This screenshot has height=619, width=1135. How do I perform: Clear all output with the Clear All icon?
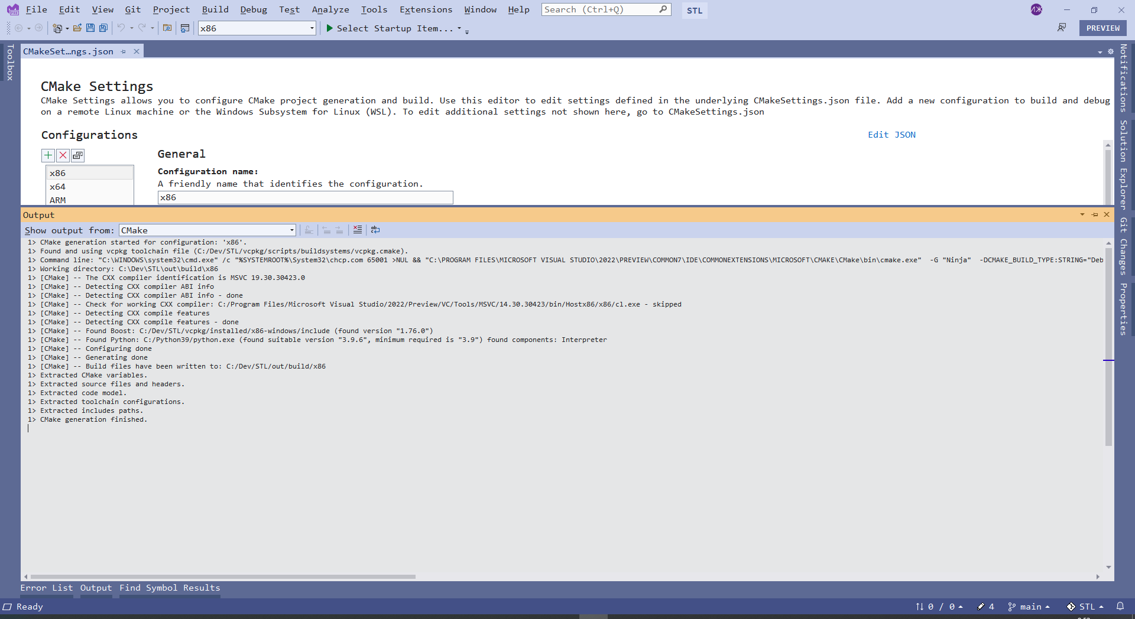point(358,230)
